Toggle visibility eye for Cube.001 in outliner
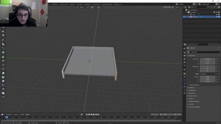Screen dimensions: 221x124 coord(217,17)
